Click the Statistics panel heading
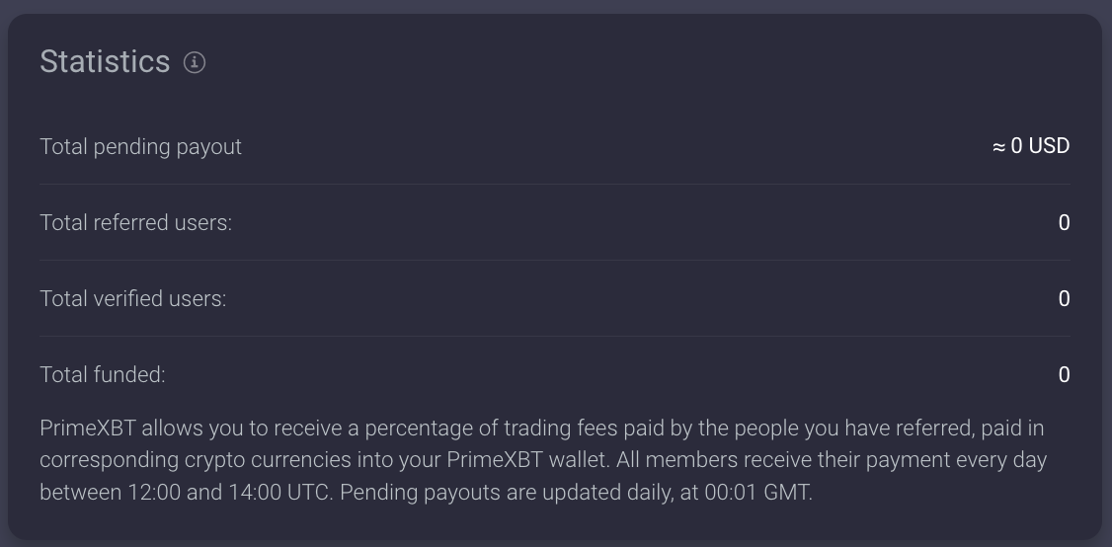 [x=105, y=61]
